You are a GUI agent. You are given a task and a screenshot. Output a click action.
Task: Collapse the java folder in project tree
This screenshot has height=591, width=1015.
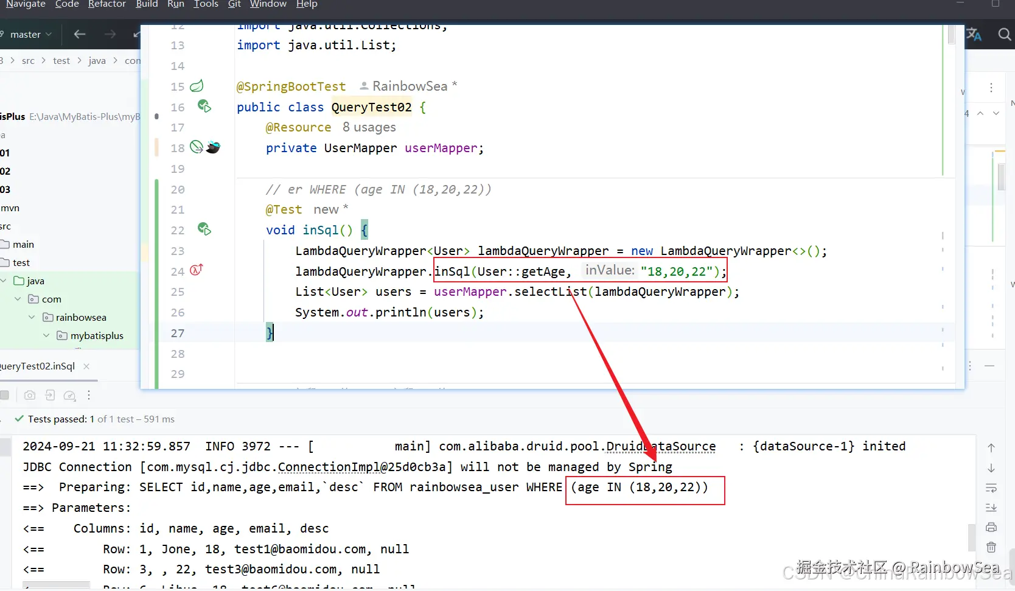click(4, 281)
